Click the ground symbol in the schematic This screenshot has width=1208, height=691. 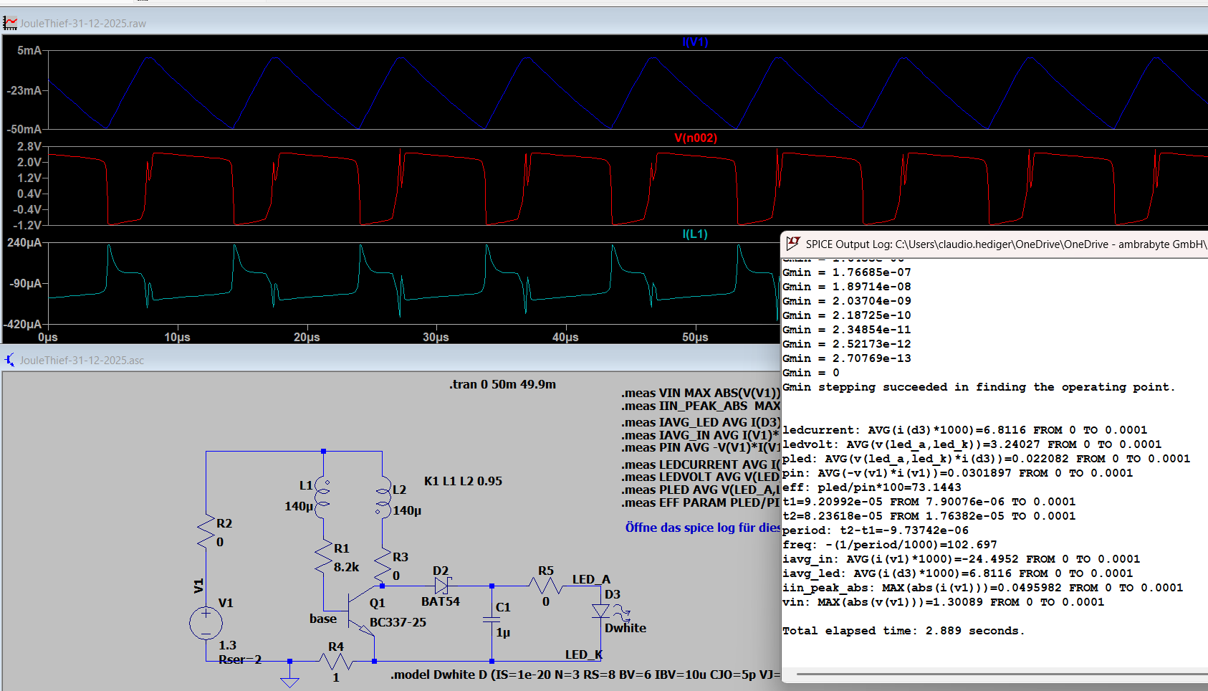[x=289, y=680]
